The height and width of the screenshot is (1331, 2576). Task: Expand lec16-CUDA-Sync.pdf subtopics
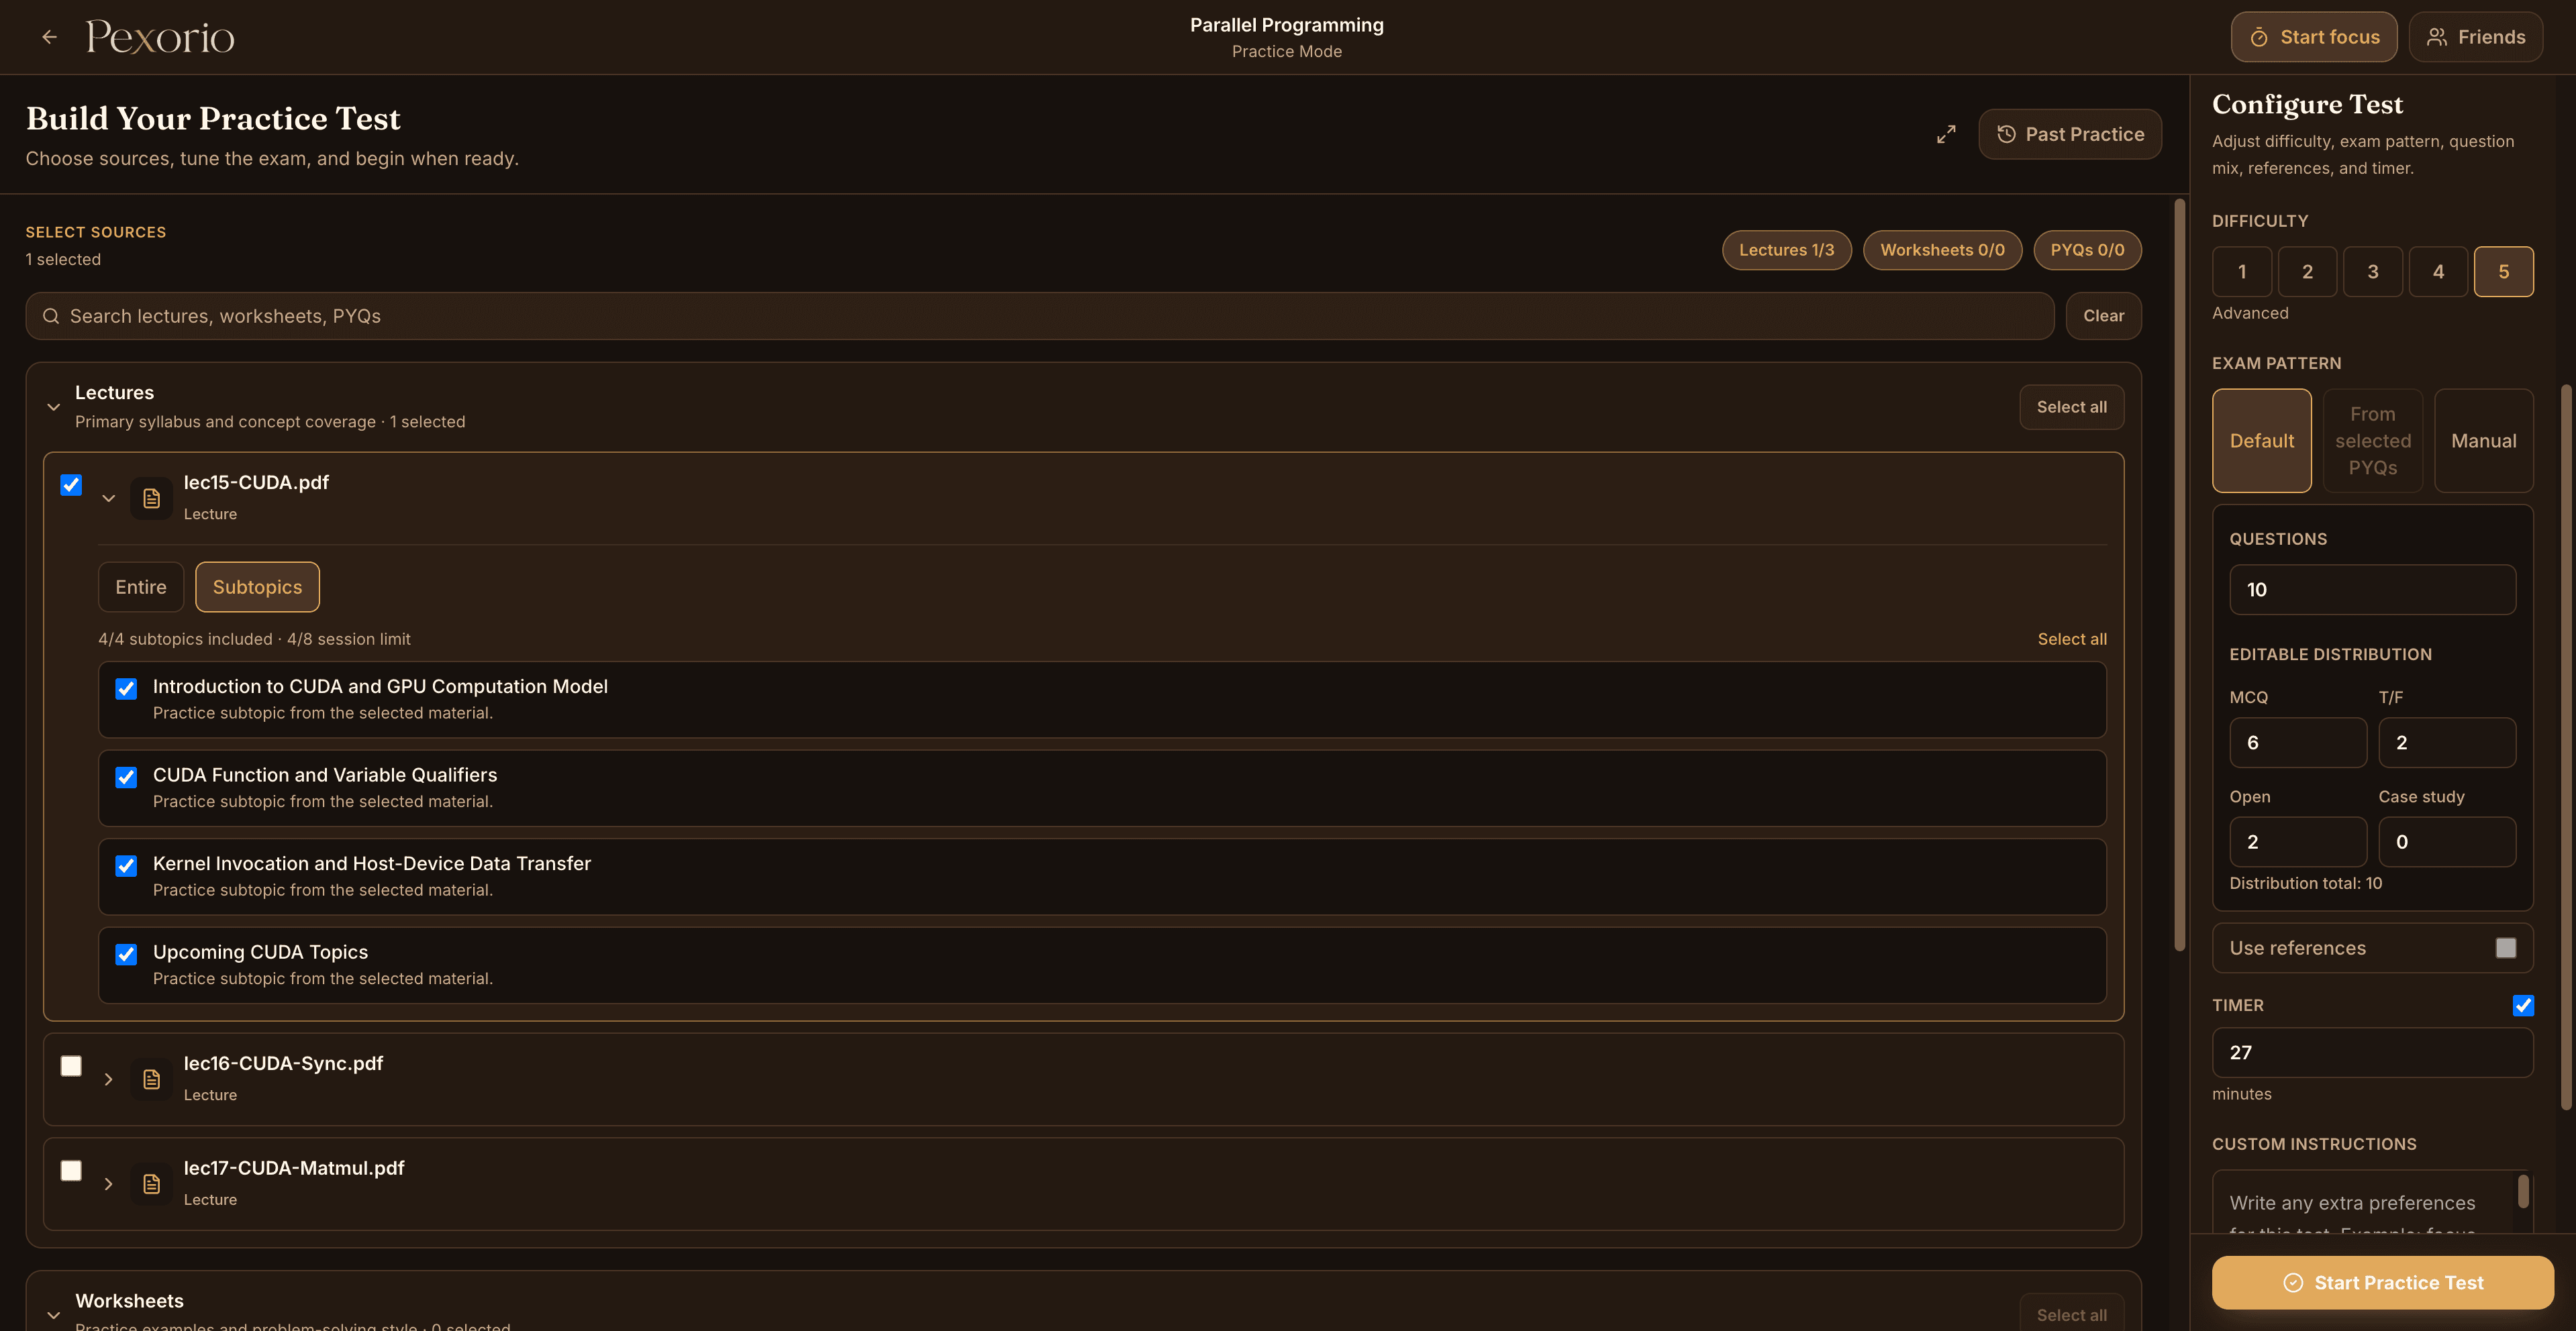click(x=109, y=1079)
